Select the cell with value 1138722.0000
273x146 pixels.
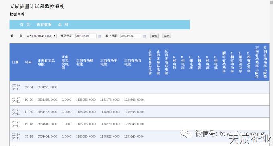click(x=110, y=136)
